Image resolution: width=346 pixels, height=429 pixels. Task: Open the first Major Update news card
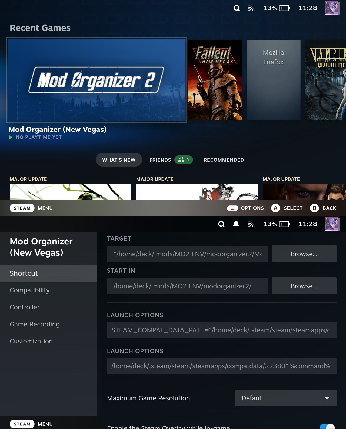pos(71,191)
